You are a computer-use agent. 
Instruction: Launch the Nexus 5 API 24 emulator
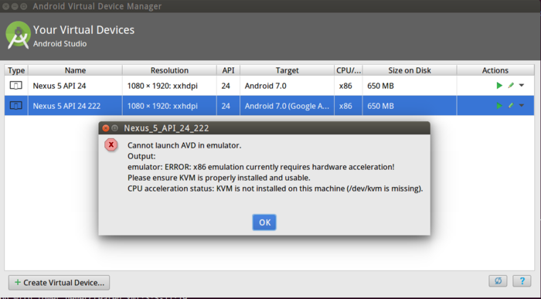(x=499, y=85)
